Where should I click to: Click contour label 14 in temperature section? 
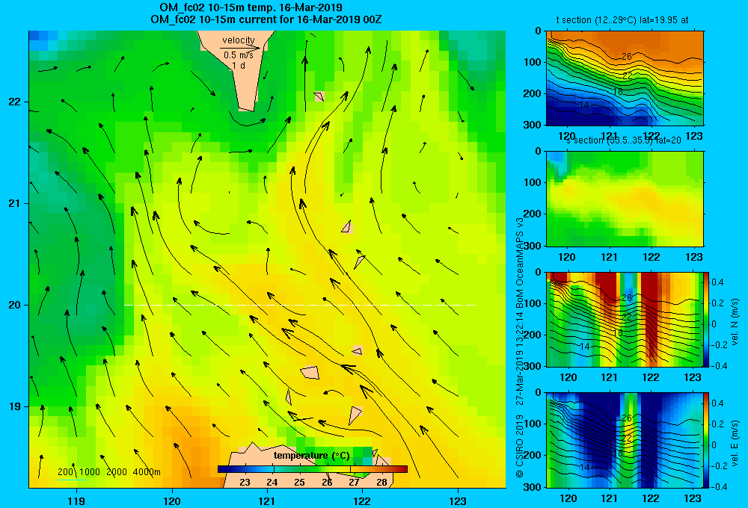tap(585, 105)
